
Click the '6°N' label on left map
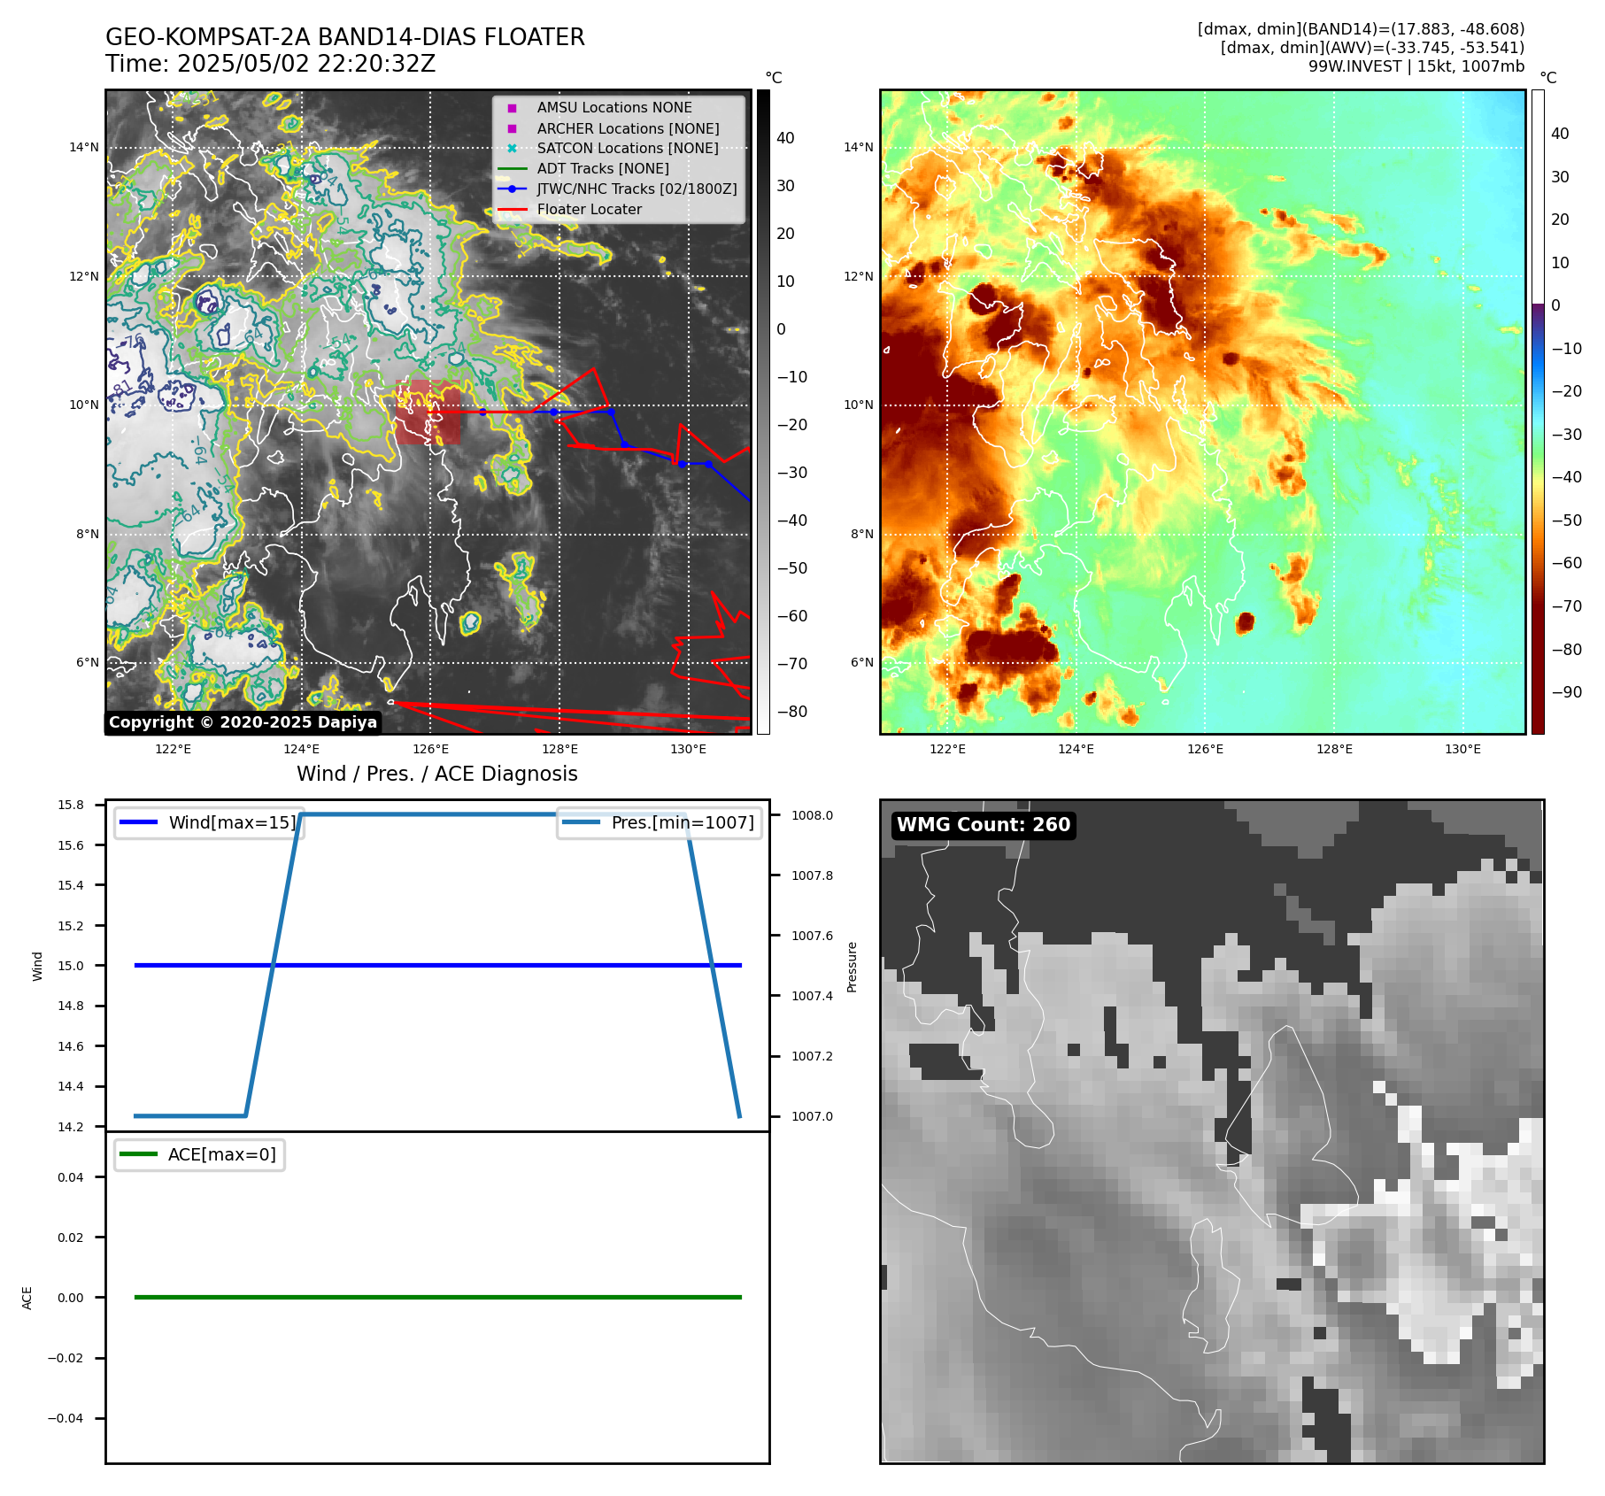click(x=88, y=662)
